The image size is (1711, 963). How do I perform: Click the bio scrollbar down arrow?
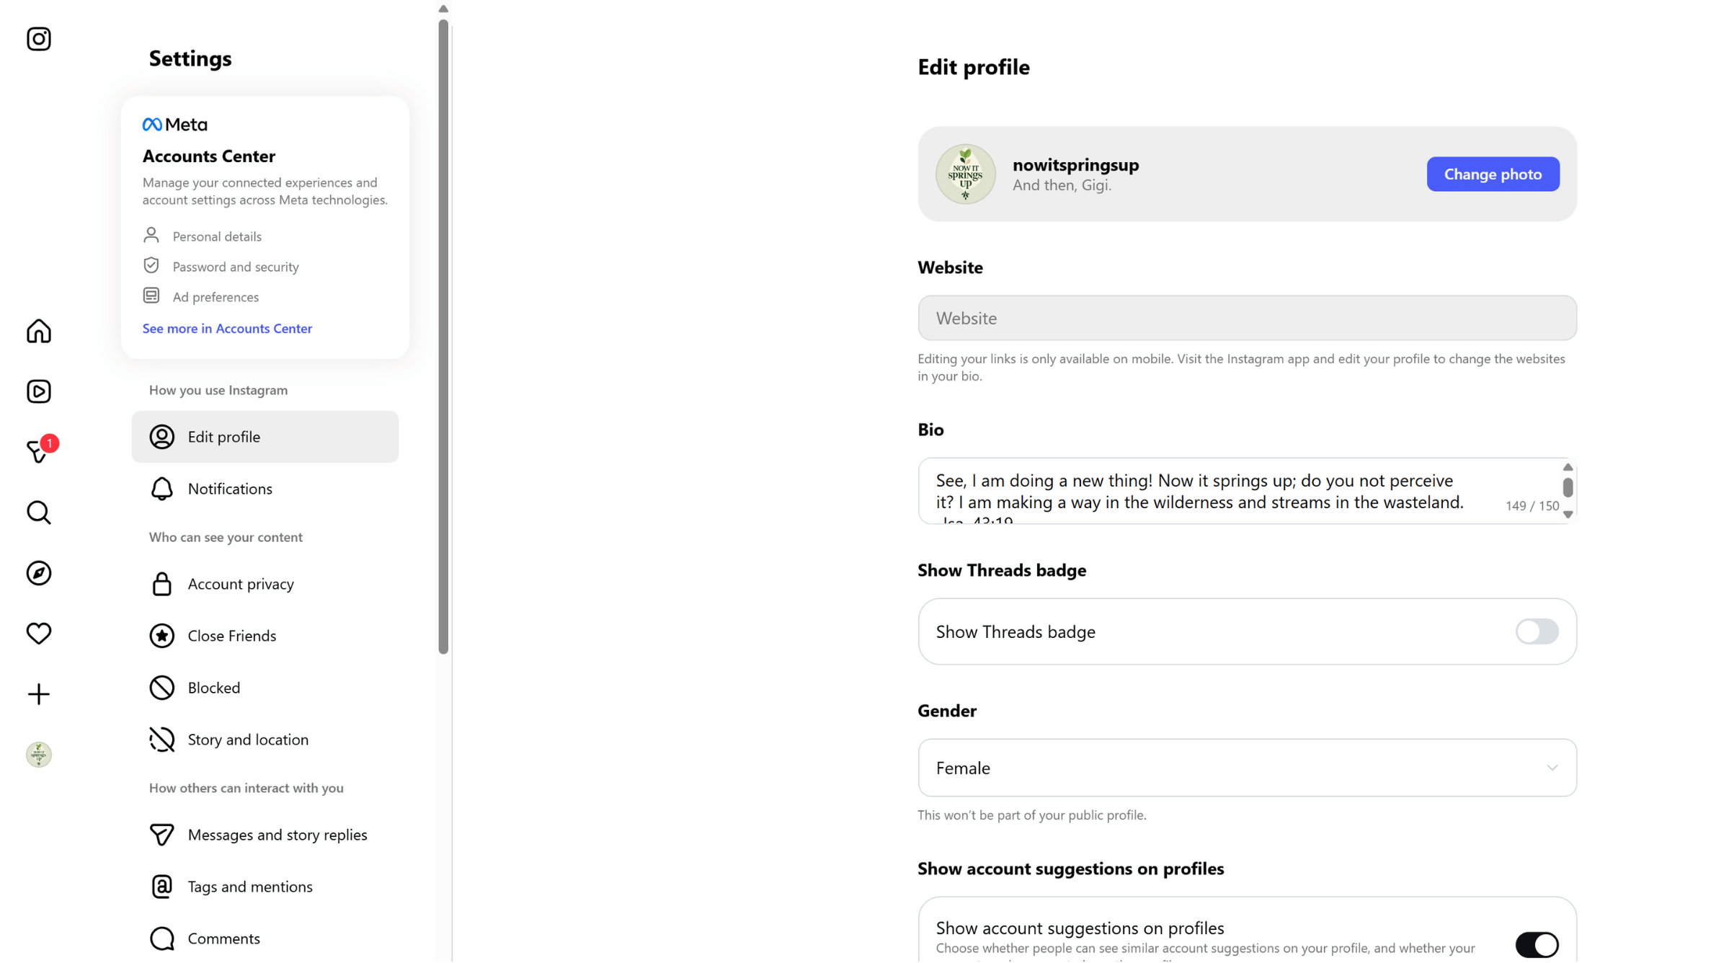(1568, 515)
